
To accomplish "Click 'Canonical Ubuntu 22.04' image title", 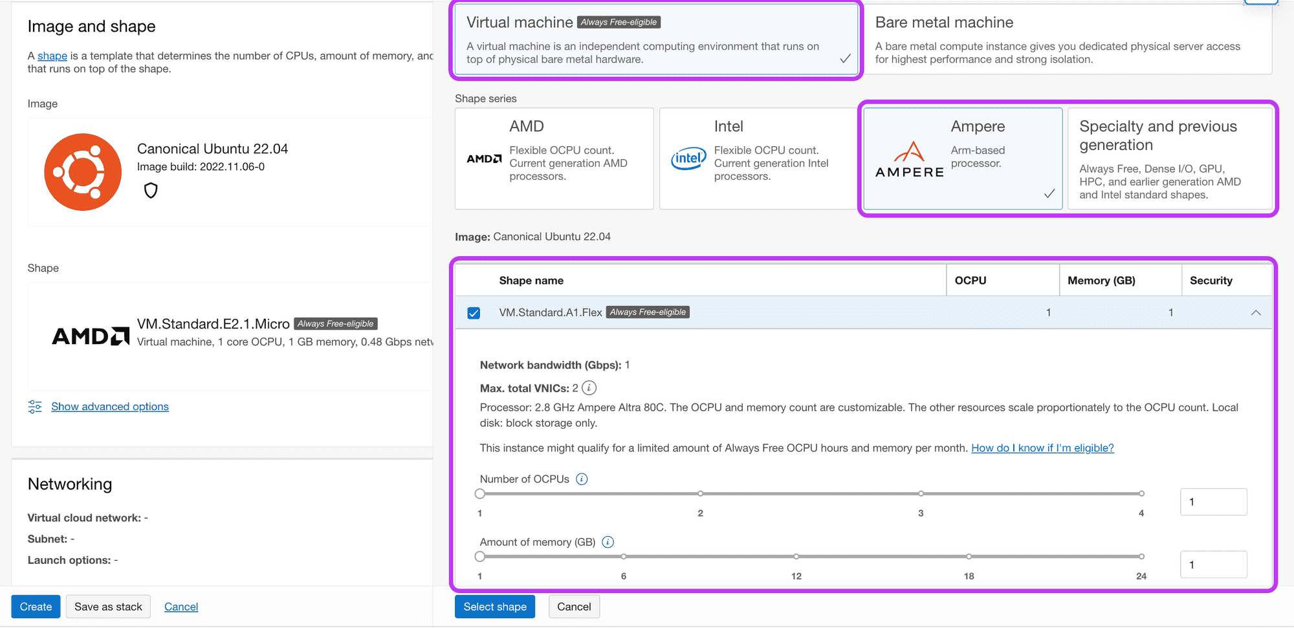I will tap(212, 149).
